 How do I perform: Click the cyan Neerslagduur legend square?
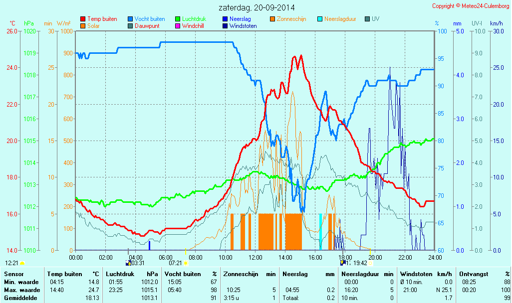320,19
